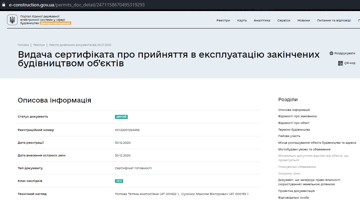Jump to Проектна документація section
Viewport: 360px width, 200px height.
click(x=296, y=191)
